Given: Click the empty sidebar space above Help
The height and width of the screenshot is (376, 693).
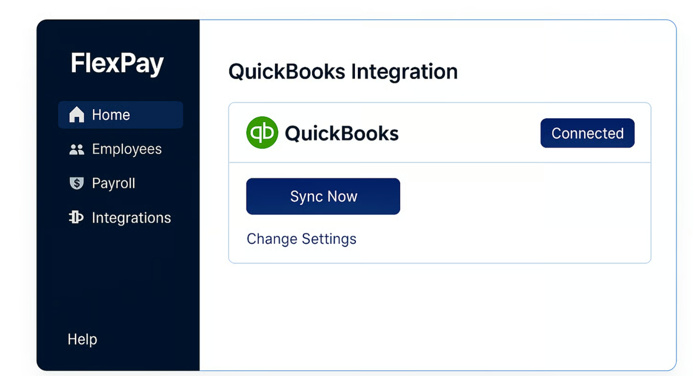Looking at the screenshot, I should 118,279.
